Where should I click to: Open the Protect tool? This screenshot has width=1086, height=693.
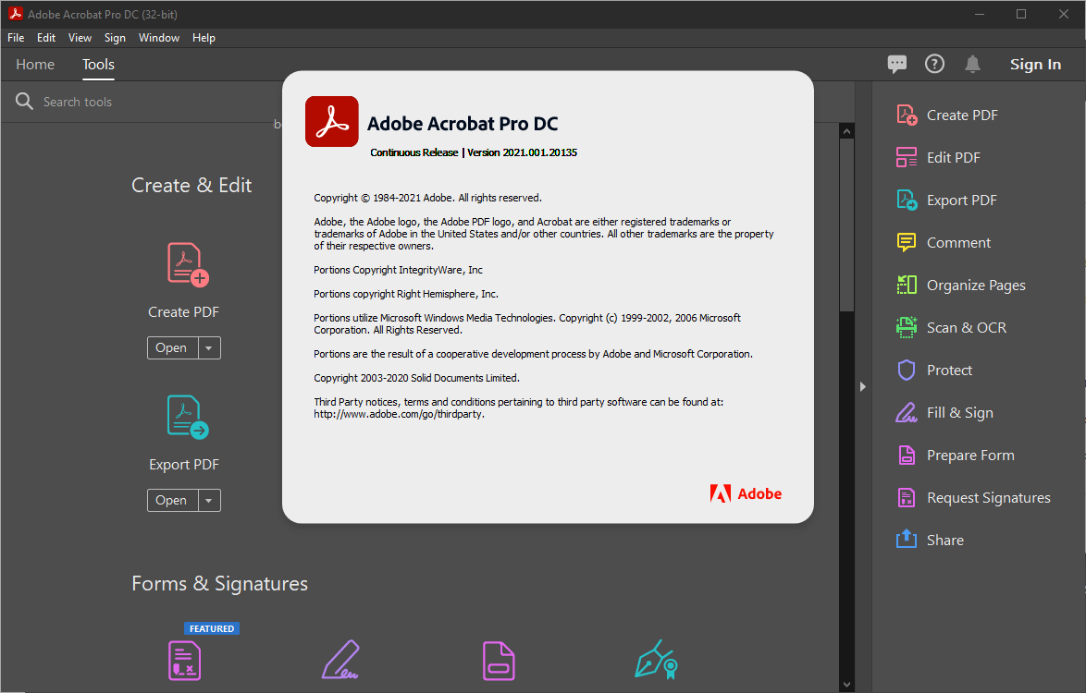(x=945, y=370)
